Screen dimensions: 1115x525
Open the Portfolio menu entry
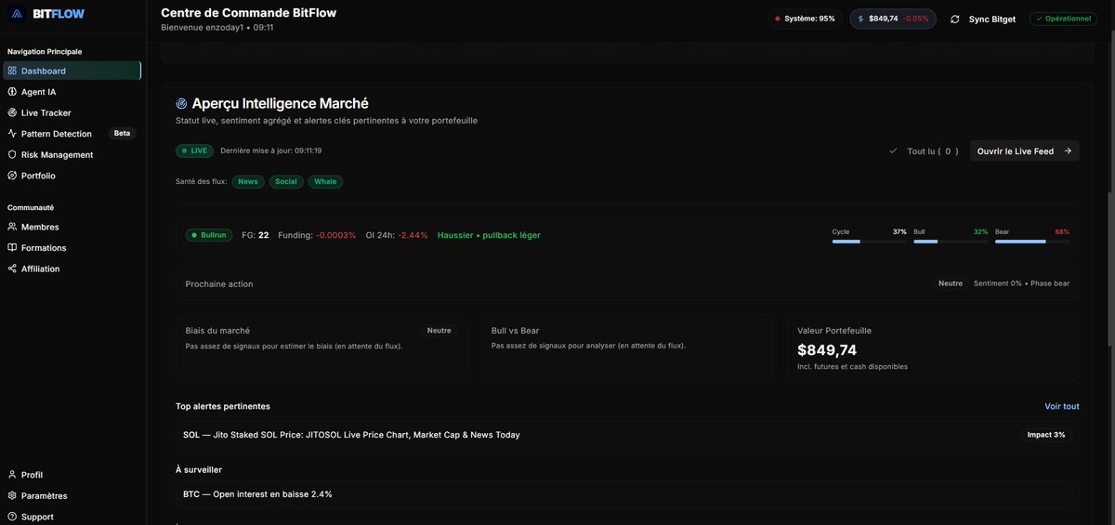tap(72, 176)
